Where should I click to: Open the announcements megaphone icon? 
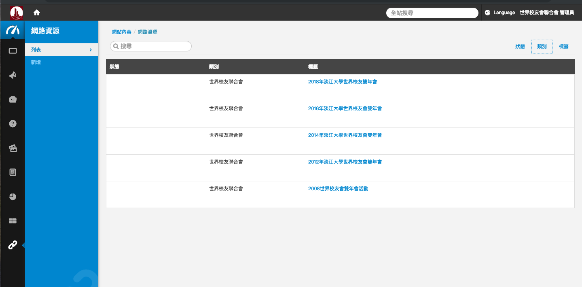tap(13, 75)
